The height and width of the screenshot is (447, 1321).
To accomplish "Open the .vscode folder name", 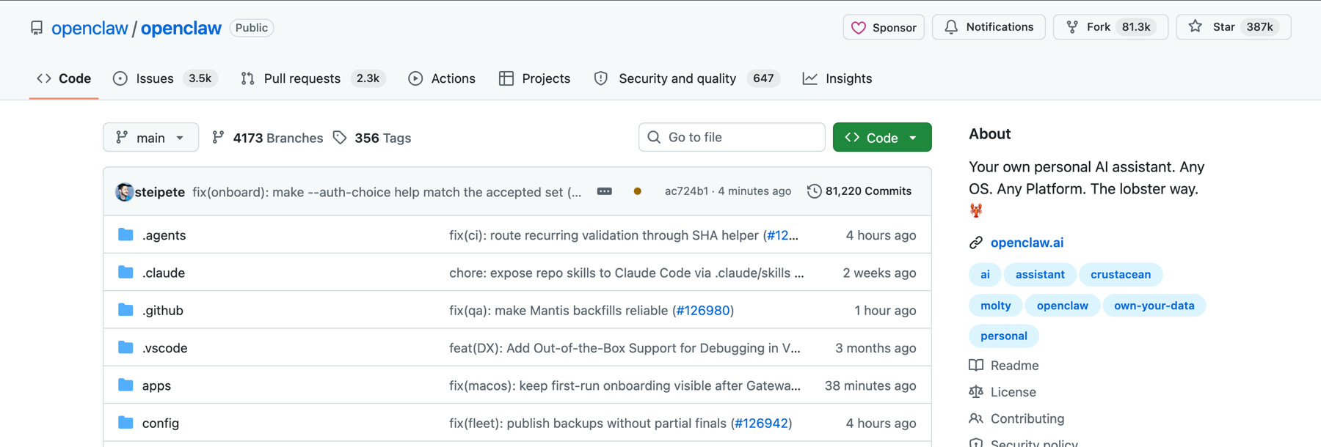I will 164,348.
